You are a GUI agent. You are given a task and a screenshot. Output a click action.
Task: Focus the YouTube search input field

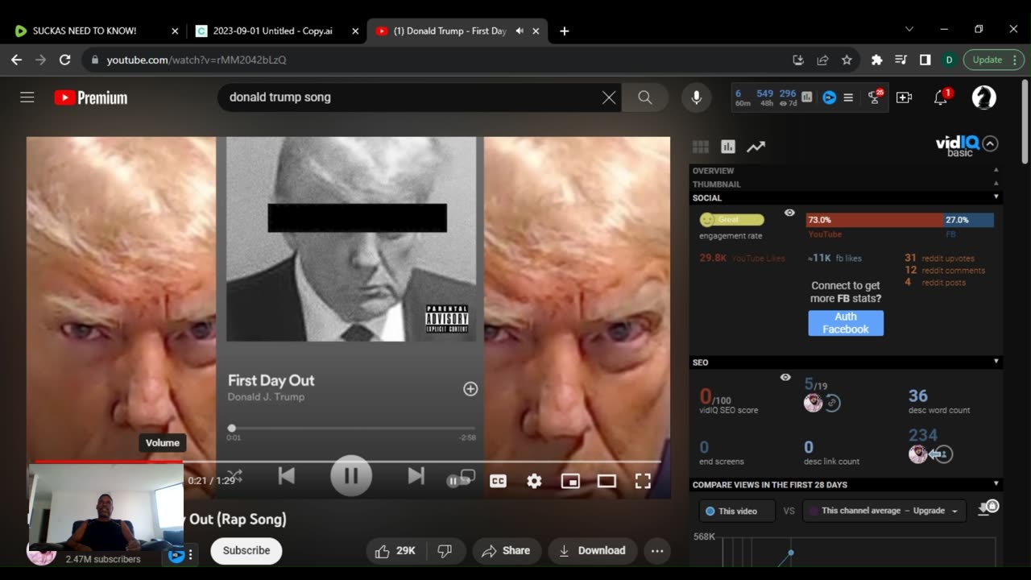point(411,97)
